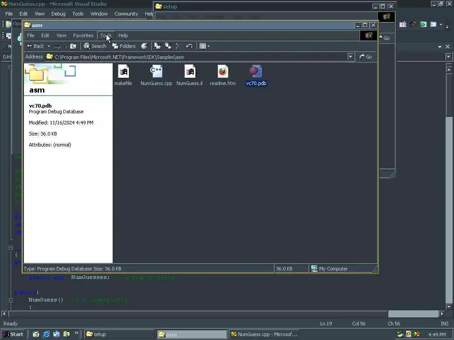Click the Back button in asm toolbar

click(35, 46)
